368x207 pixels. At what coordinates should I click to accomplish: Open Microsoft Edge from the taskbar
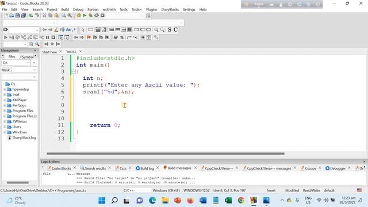pos(152,201)
